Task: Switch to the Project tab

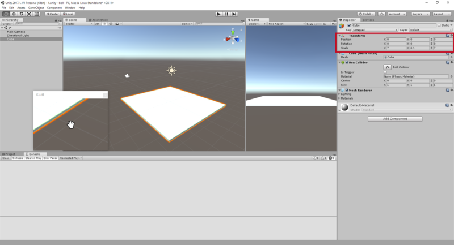Action: pyautogui.click(x=8, y=154)
